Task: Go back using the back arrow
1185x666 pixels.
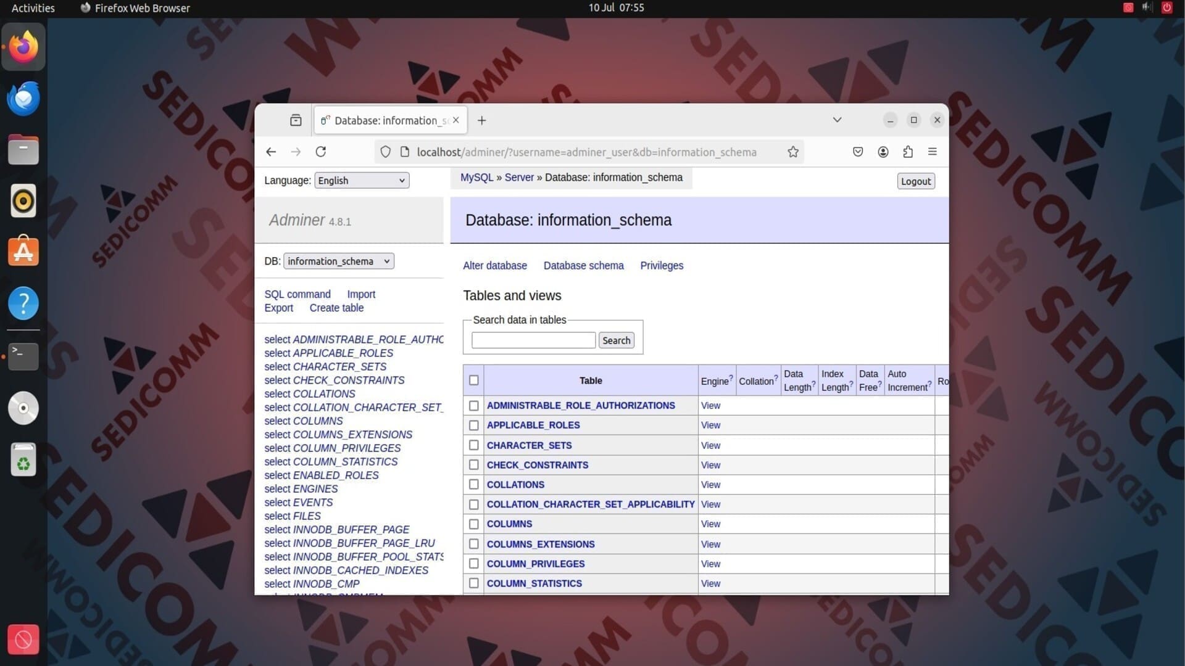Action: click(271, 152)
